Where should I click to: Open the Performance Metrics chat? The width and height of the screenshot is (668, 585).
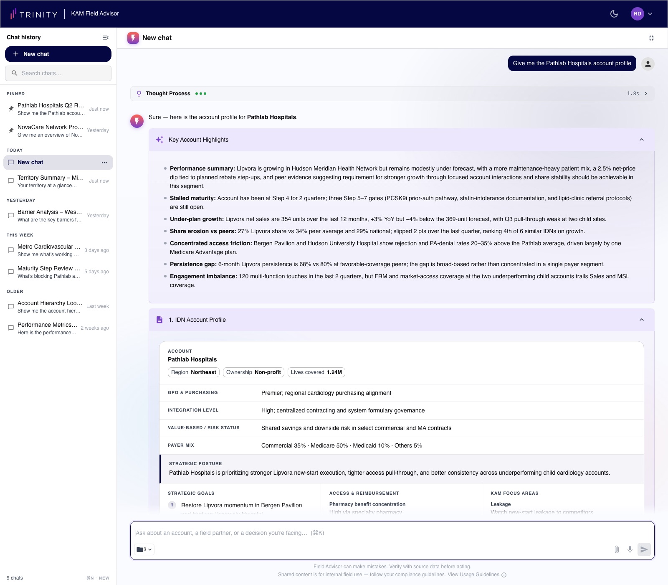58,328
